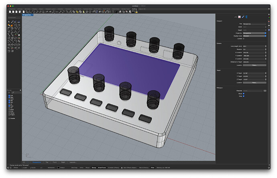Uncheck the wallpaper Gray checkbox
This screenshot has height=178, width=277.
(244, 96)
